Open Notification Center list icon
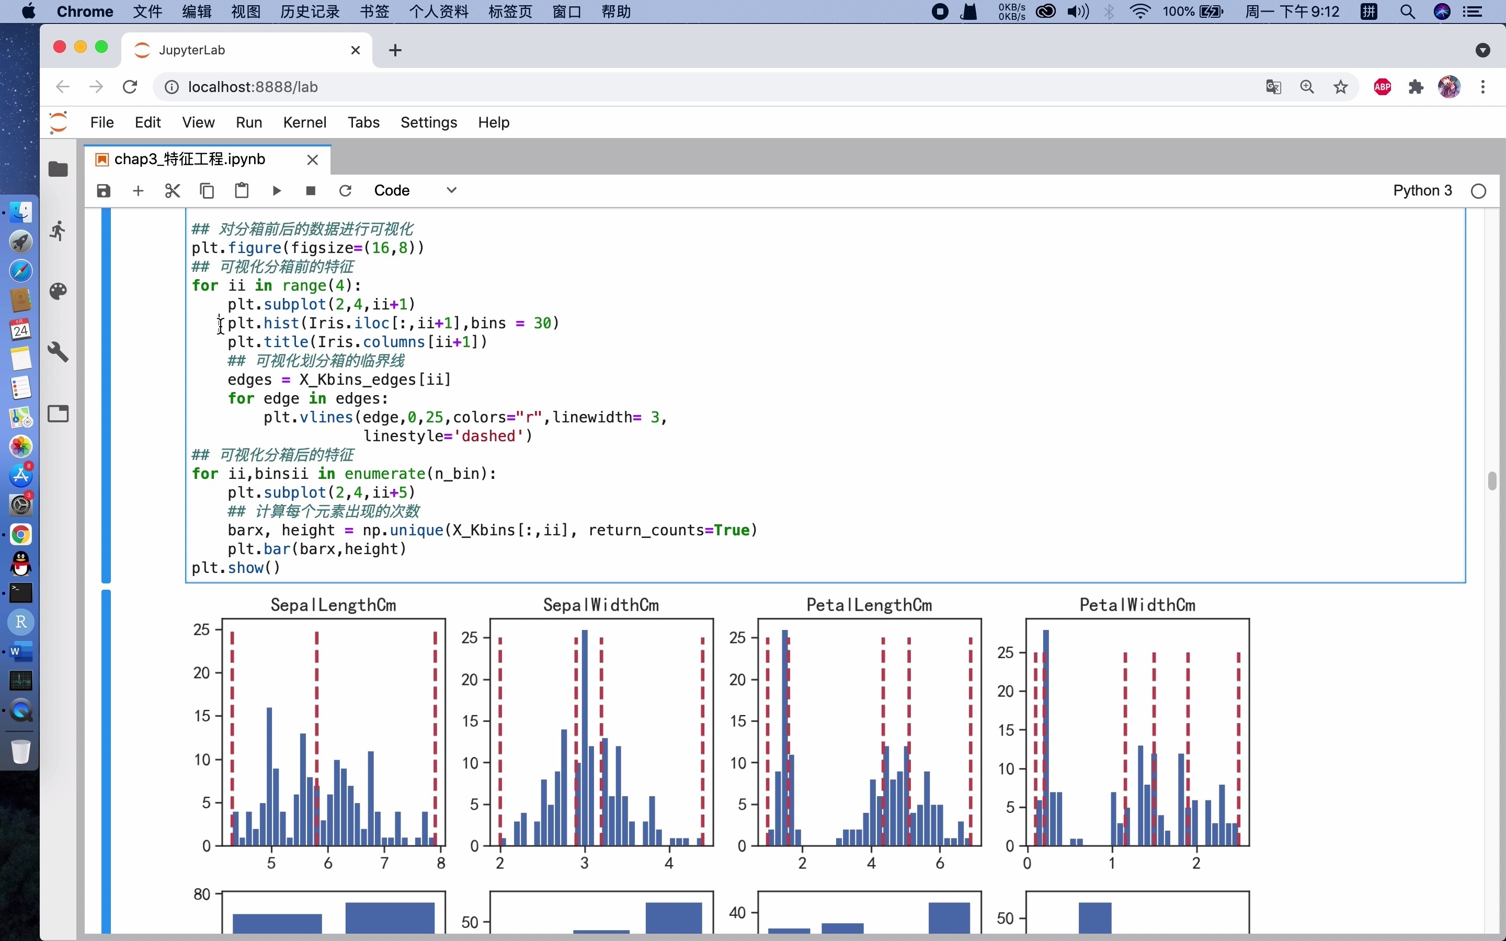1506x941 pixels. pos(1473,11)
